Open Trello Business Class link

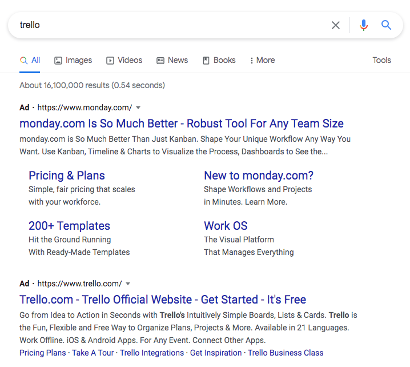click(286, 353)
